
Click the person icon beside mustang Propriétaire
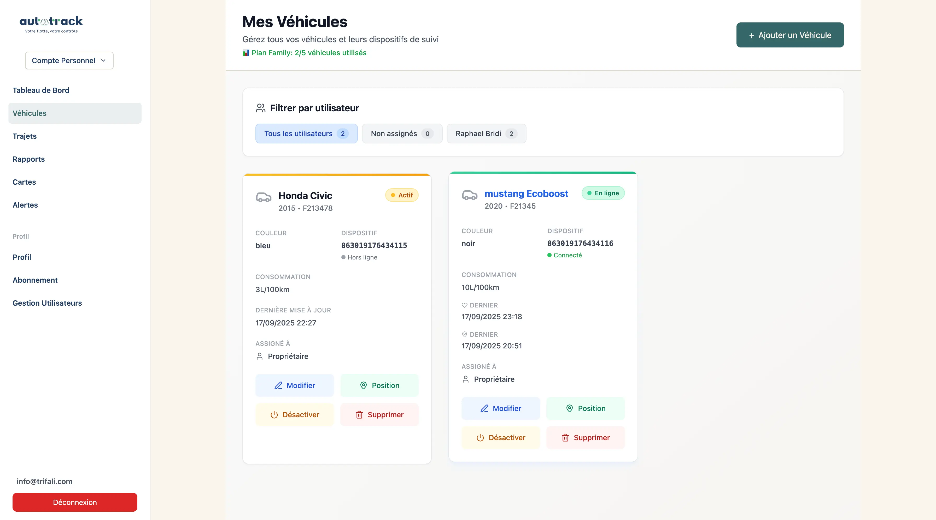coord(465,379)
